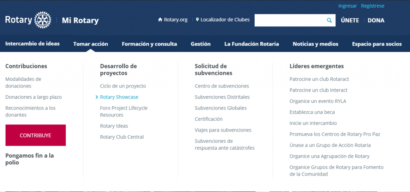
Task: Open Líderes emergentes heading
Action: click(x=317, y=66)
